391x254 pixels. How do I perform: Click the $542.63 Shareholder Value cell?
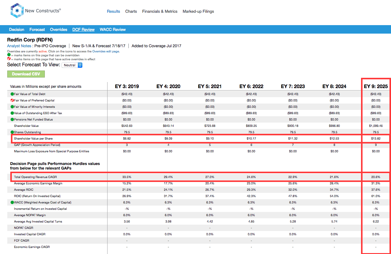pos(127,126)
